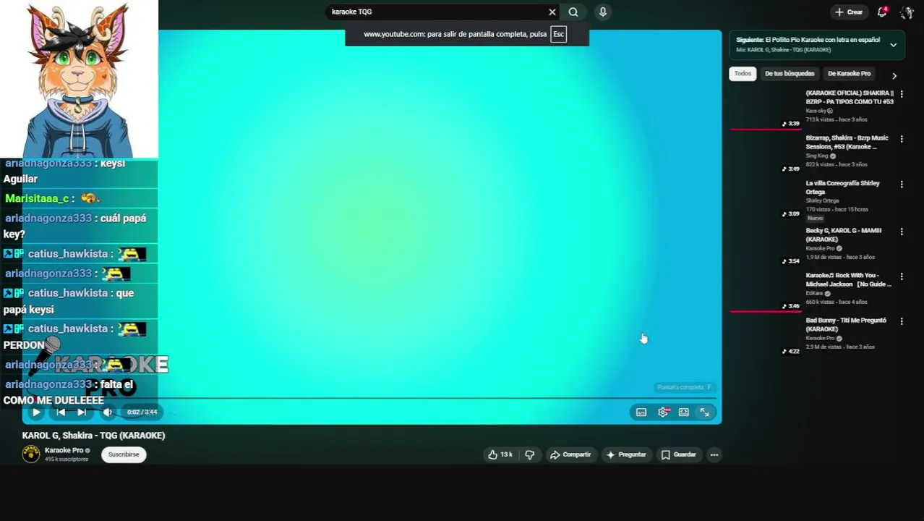Screen dimensions: 924x521
Task: Click the search magnifier button
Action: [x=573, y=12]
